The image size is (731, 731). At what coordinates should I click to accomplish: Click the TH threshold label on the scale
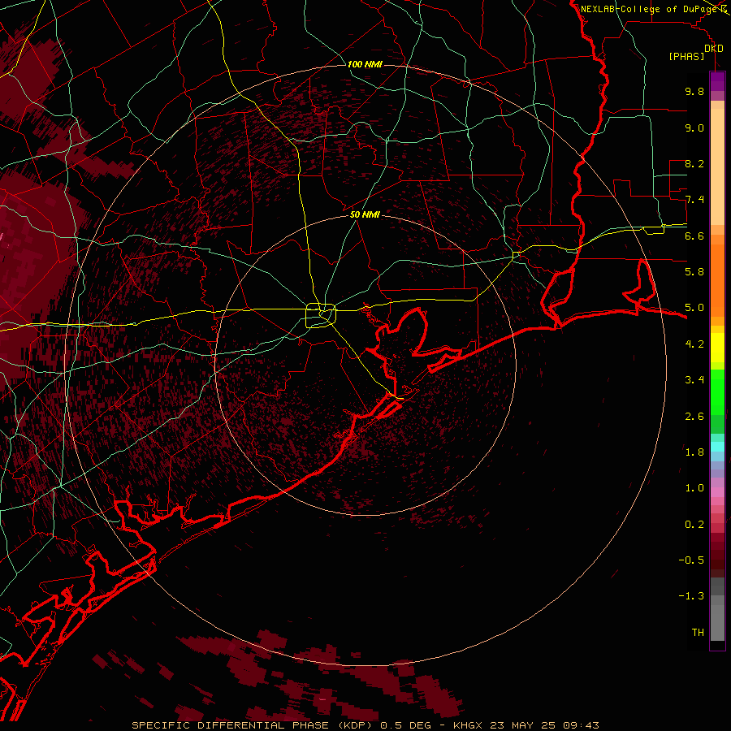coord(698,633)
